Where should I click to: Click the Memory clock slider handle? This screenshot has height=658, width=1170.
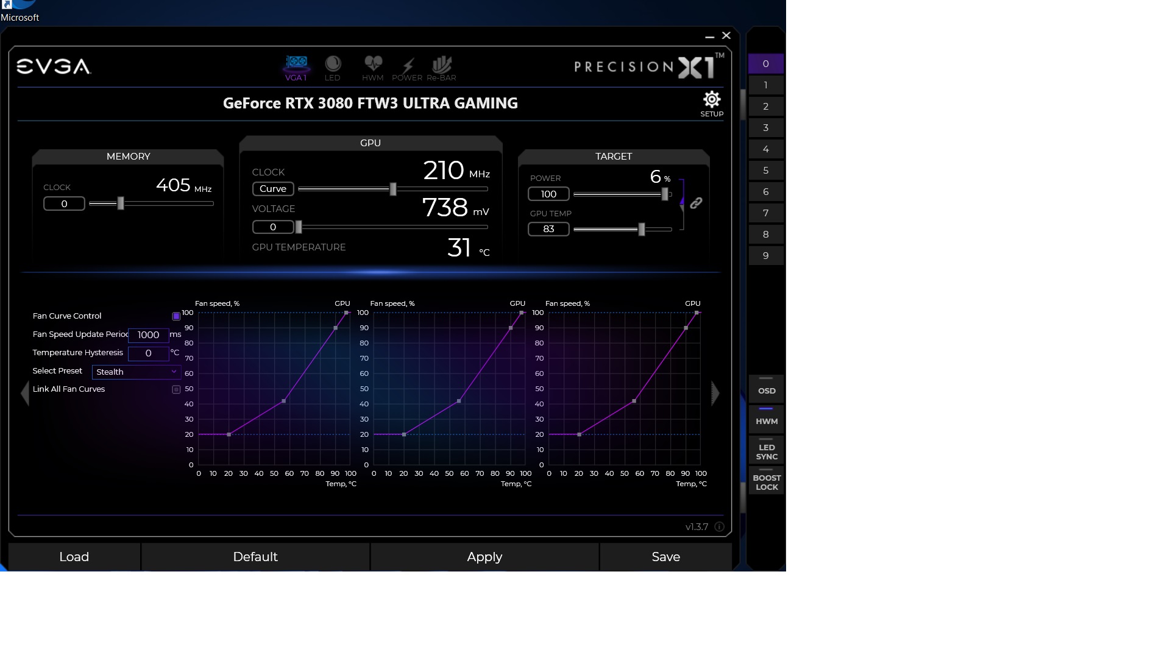(x=121, y=203)
